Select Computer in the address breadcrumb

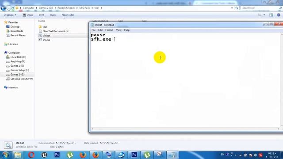[x=28, y=8]
